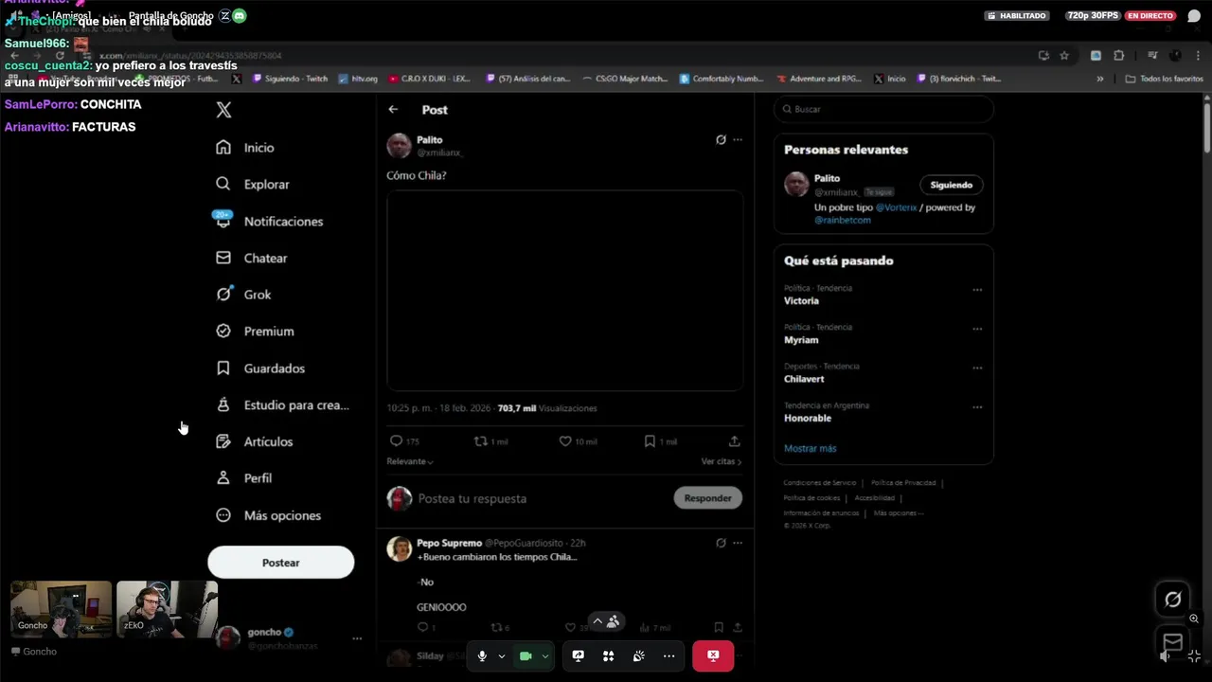Expand the camera options arrow

pyautogui.click(x=544, y=656)
